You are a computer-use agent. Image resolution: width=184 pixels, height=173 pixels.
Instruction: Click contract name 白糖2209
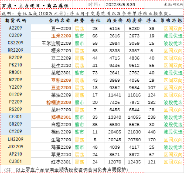point(61,125)
